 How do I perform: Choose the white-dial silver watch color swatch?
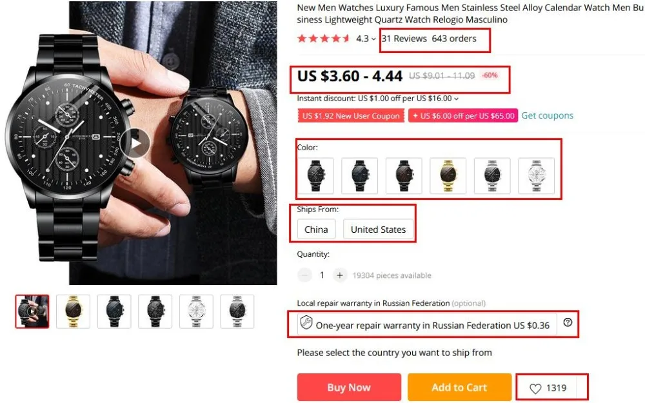[537, 175]
